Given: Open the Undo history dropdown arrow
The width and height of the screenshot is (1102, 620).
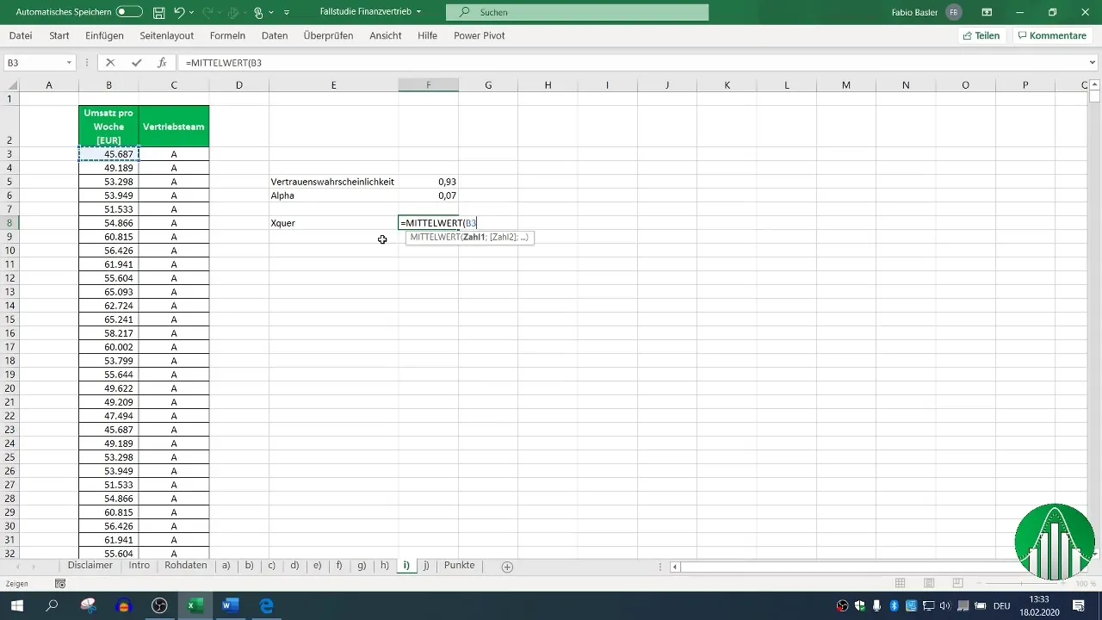Looking at the screenshot, I should (191, 12).
